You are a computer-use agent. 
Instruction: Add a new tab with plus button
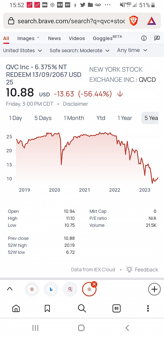click(x=154, y=289)
